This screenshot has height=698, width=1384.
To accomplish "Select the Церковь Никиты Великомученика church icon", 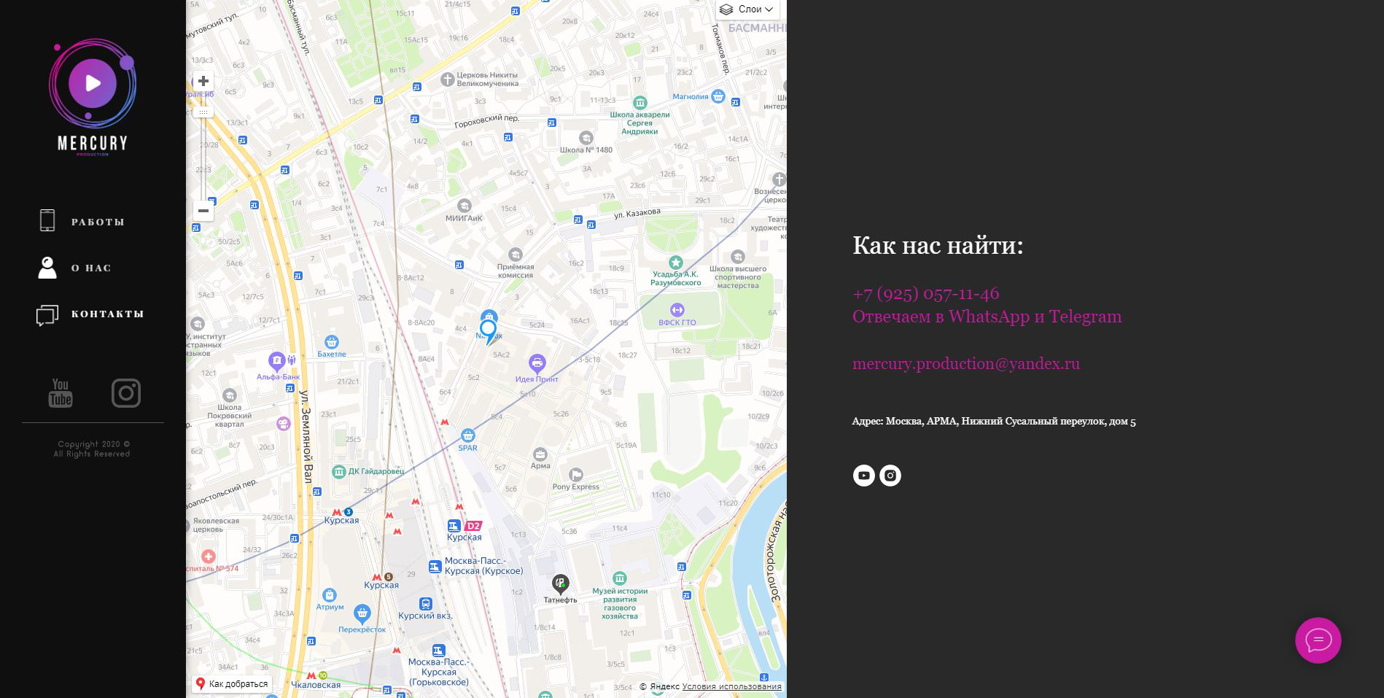I will click(x=448, y=80).
